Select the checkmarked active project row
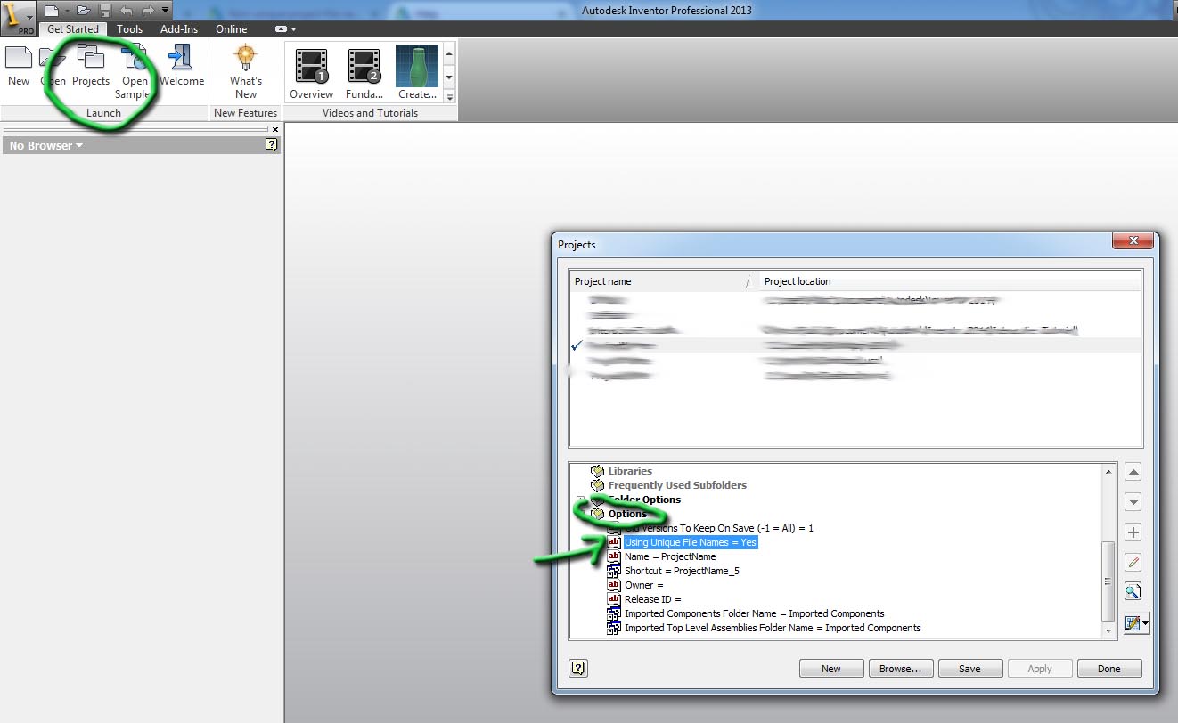 (855, 345)
